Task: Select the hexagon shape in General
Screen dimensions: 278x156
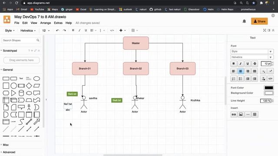Action: point(6,93)
